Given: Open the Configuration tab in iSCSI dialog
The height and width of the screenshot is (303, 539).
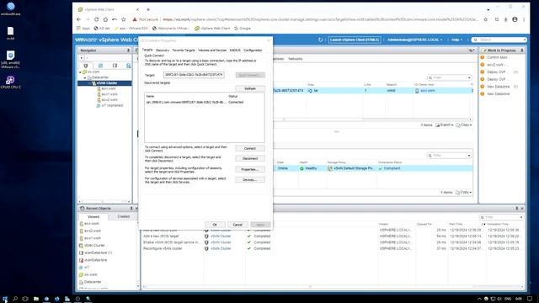Looking at the screenshot, I should click(x=253, y=50).
